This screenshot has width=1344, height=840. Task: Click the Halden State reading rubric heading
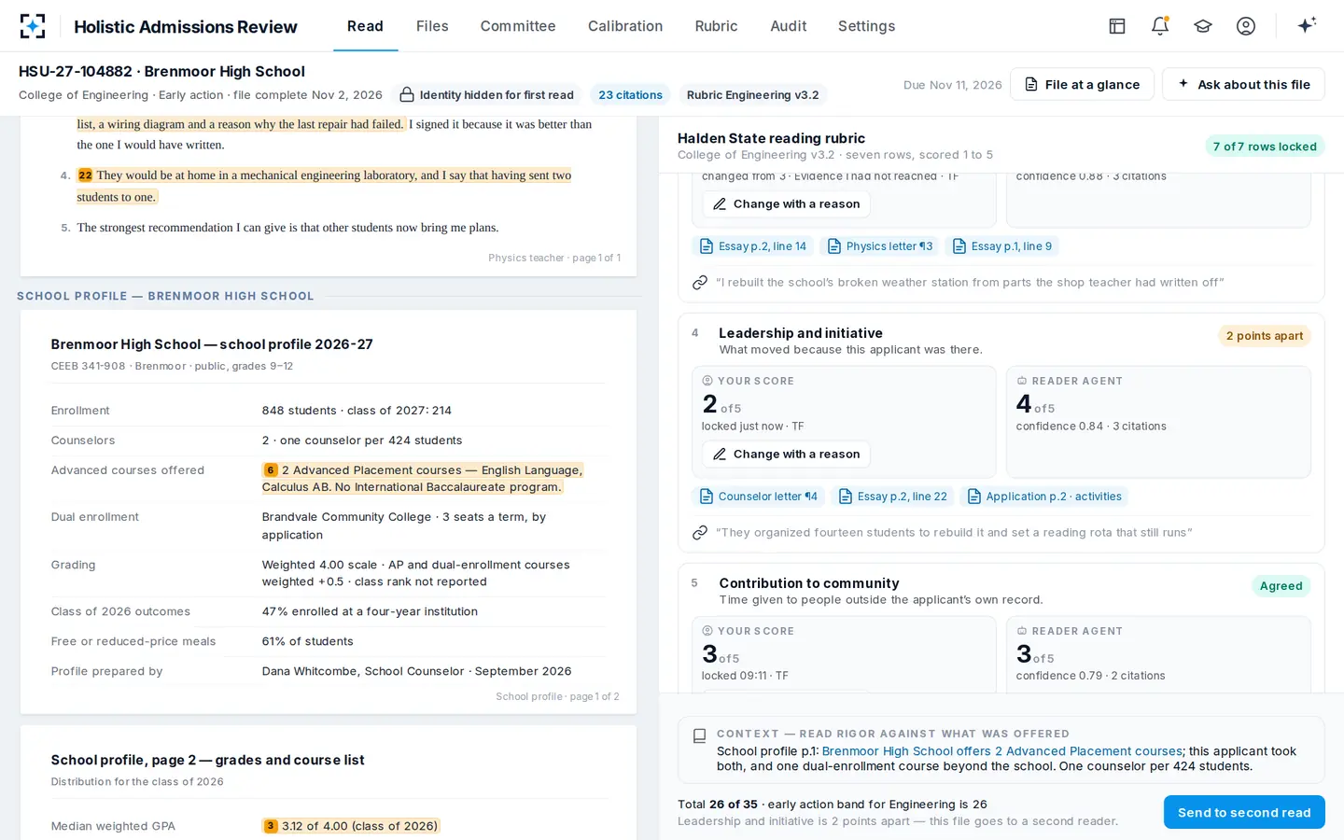click(771, 138)
